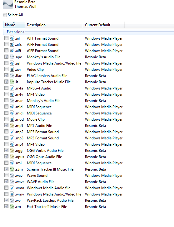Click the .mp1 file icon

[x=12, y=126]
